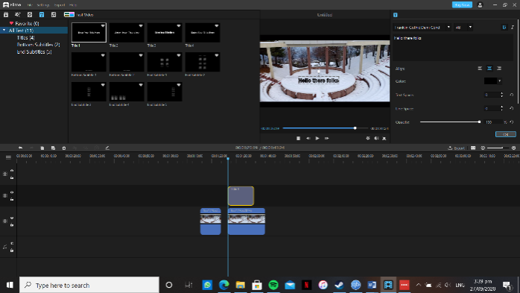Toggle Favorite heart on Title 1 thumbnail
The width and height of the screenshot is (520, 293).
(103, 26)
